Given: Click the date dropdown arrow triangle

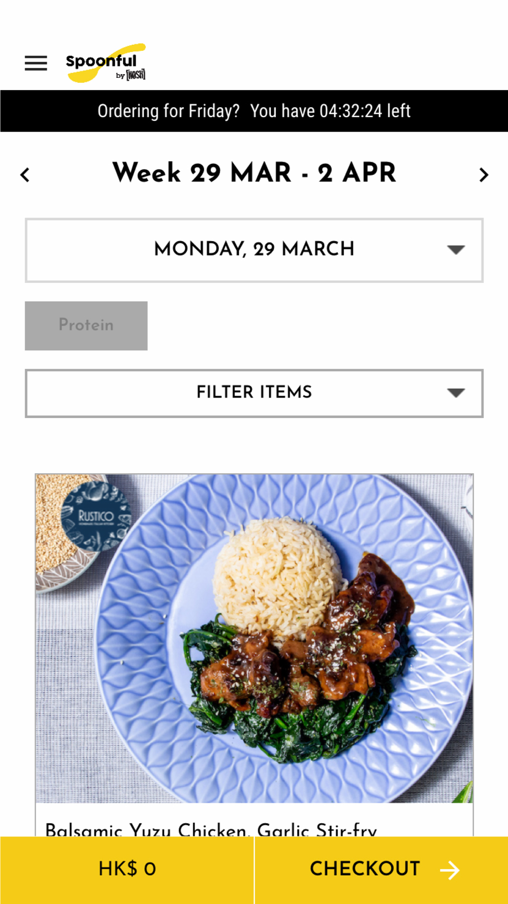Looking at the screenshot, I should pos(456,250).
